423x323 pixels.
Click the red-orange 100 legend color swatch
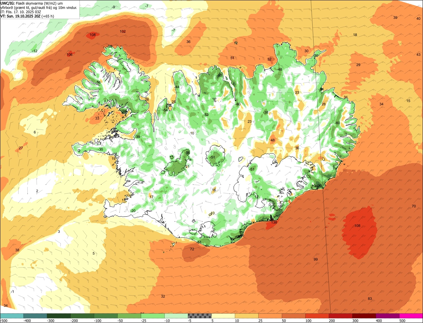click(x=317, y=316)
